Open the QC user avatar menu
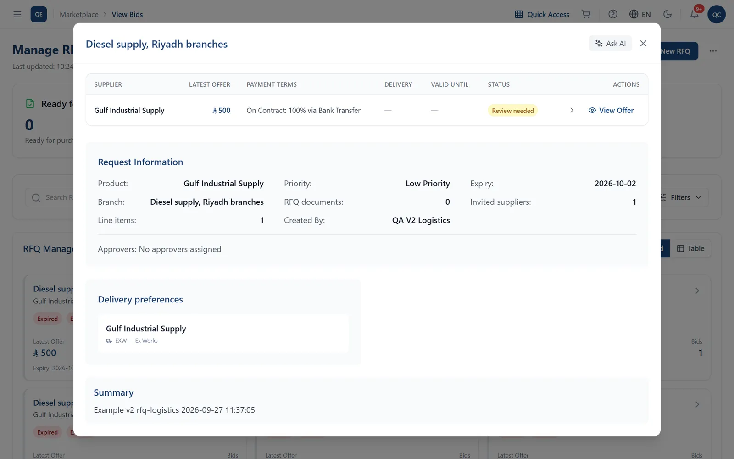 717,14
